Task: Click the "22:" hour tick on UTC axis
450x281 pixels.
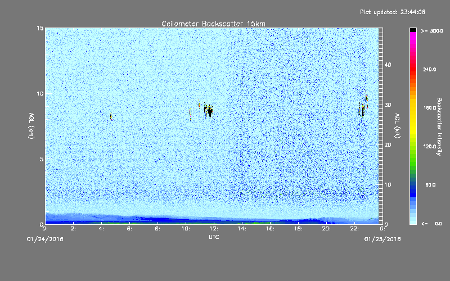Action: click(x=354, y=229)
